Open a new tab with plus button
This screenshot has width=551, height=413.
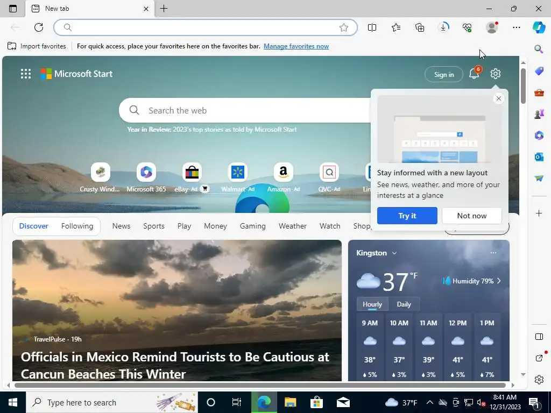point(164,9)
